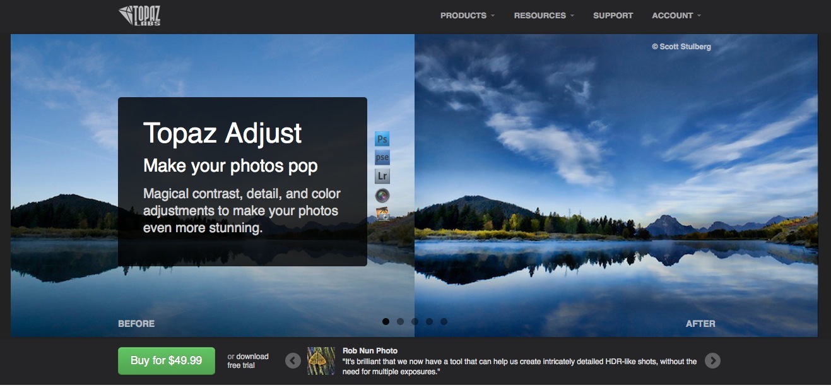Image resolution: width=831 pixels, height=390 pixels.
Task: Select the third slide indicator dot
Action: tap(415, 321)
